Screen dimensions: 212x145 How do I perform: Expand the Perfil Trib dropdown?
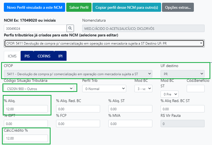click(x=104, y=89)
